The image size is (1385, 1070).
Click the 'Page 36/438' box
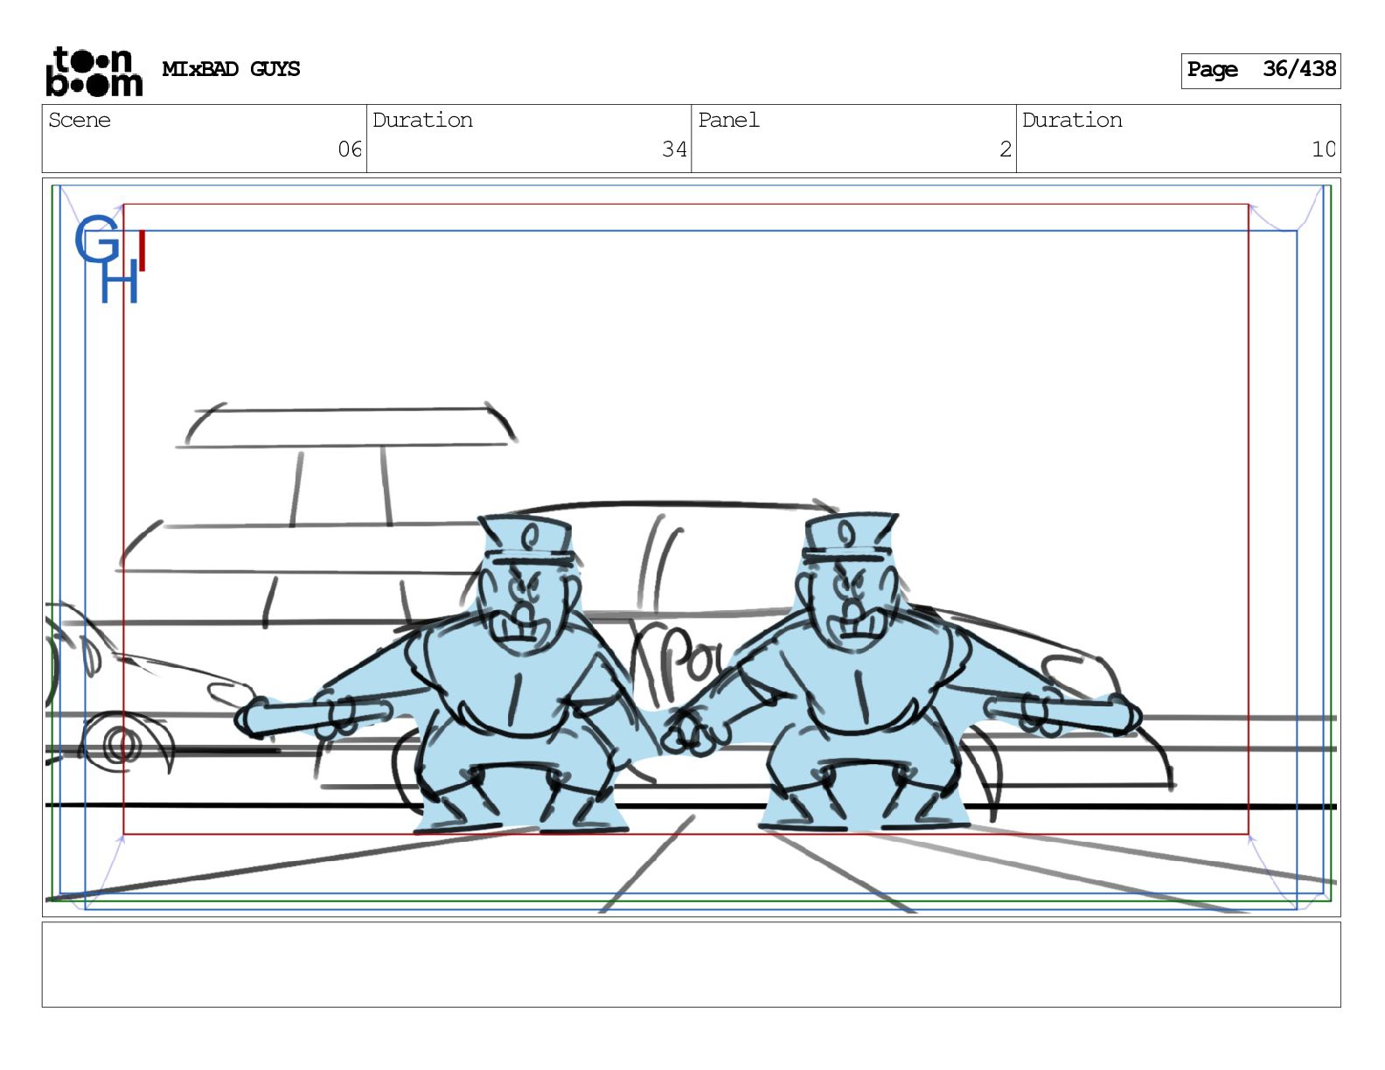click(1260, 70)
